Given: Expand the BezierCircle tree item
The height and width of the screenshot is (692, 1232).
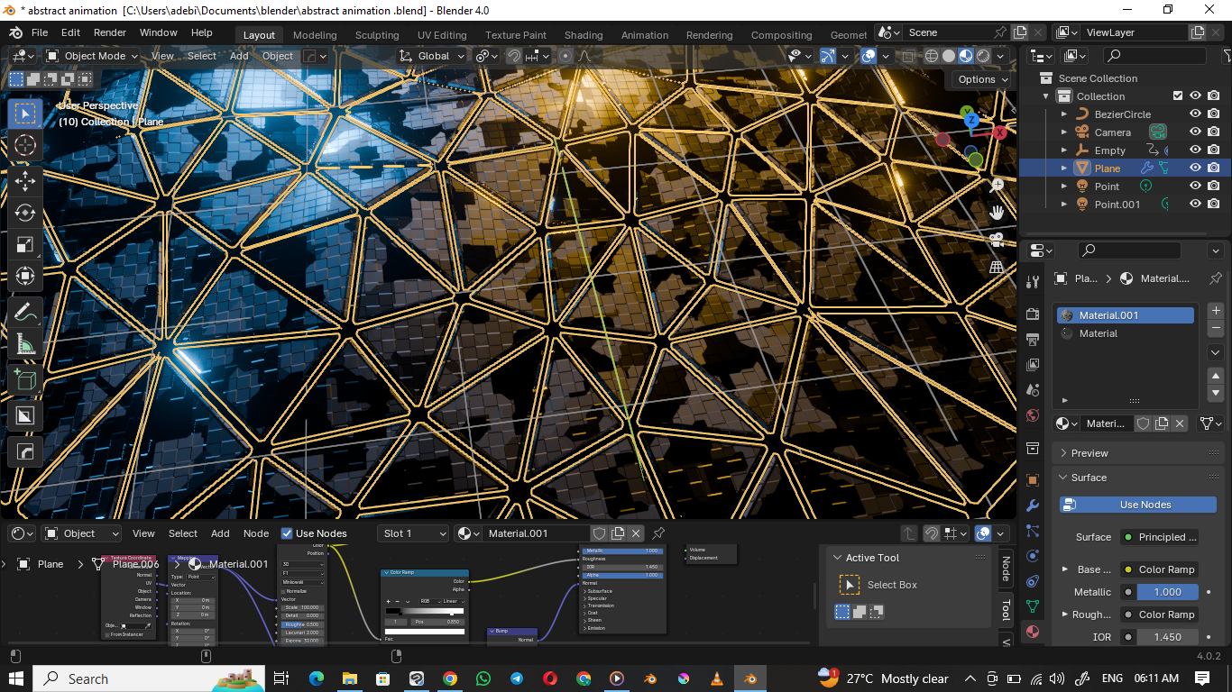Looking at the screenshot, I should tap(1064, 114).
